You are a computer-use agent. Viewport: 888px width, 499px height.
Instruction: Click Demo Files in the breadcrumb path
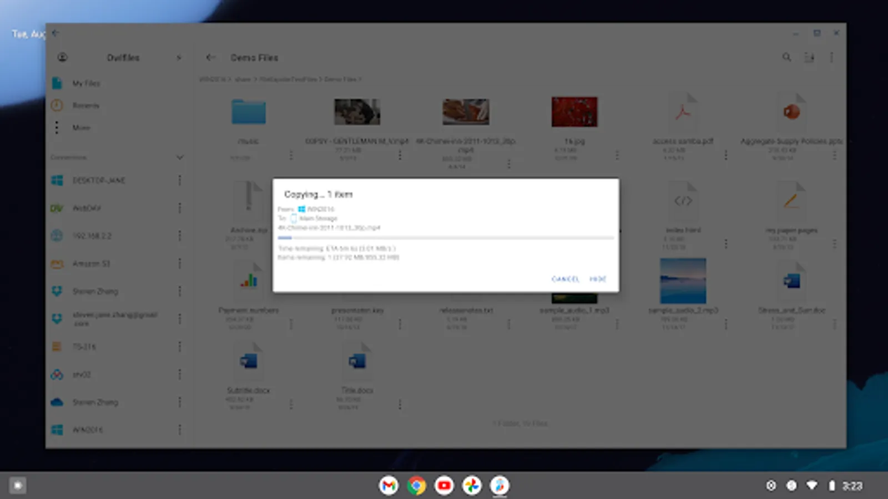[x=340, y=79]
